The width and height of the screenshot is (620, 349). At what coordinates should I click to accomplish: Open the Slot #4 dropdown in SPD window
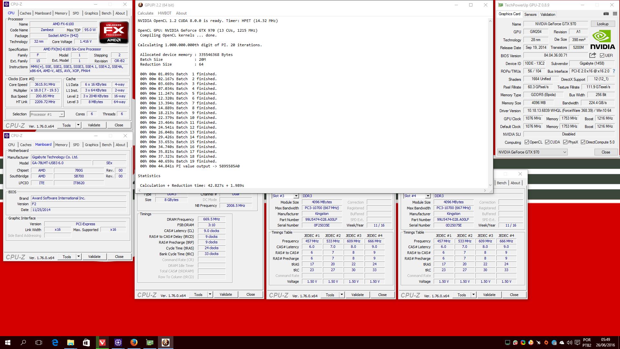417,196
